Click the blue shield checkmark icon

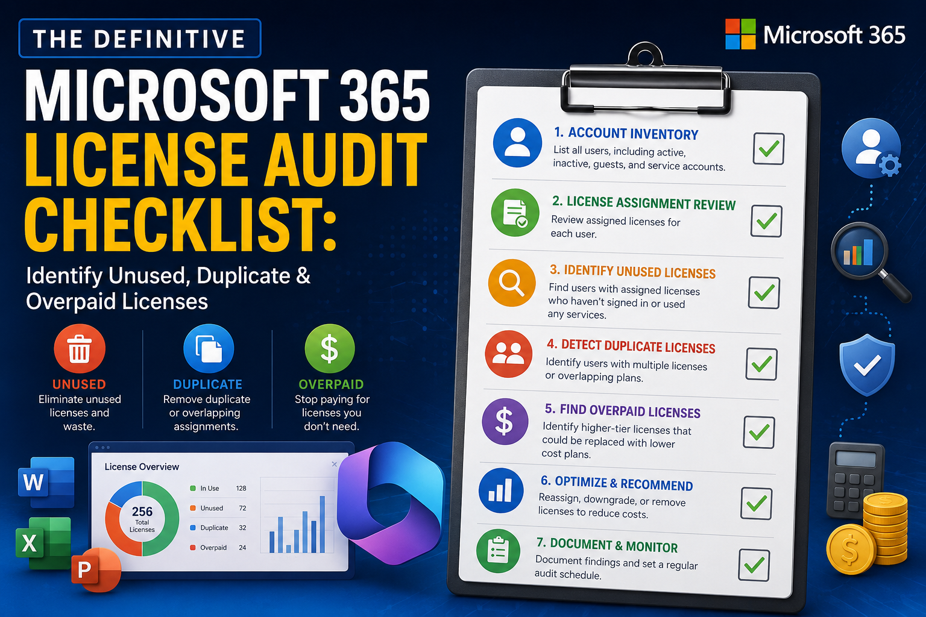(x=867, y=364)
